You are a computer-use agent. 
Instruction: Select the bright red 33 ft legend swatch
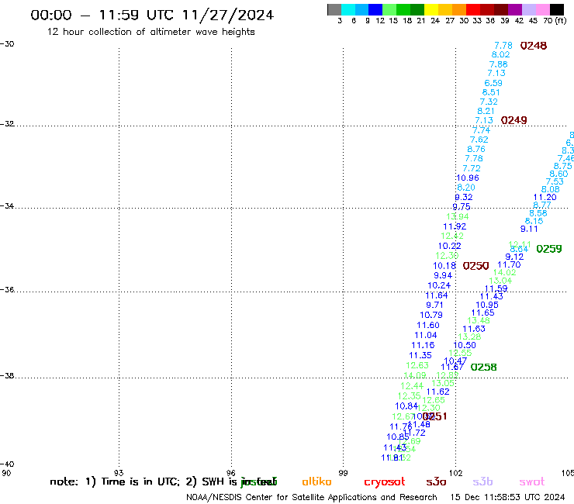coord(472,9)
